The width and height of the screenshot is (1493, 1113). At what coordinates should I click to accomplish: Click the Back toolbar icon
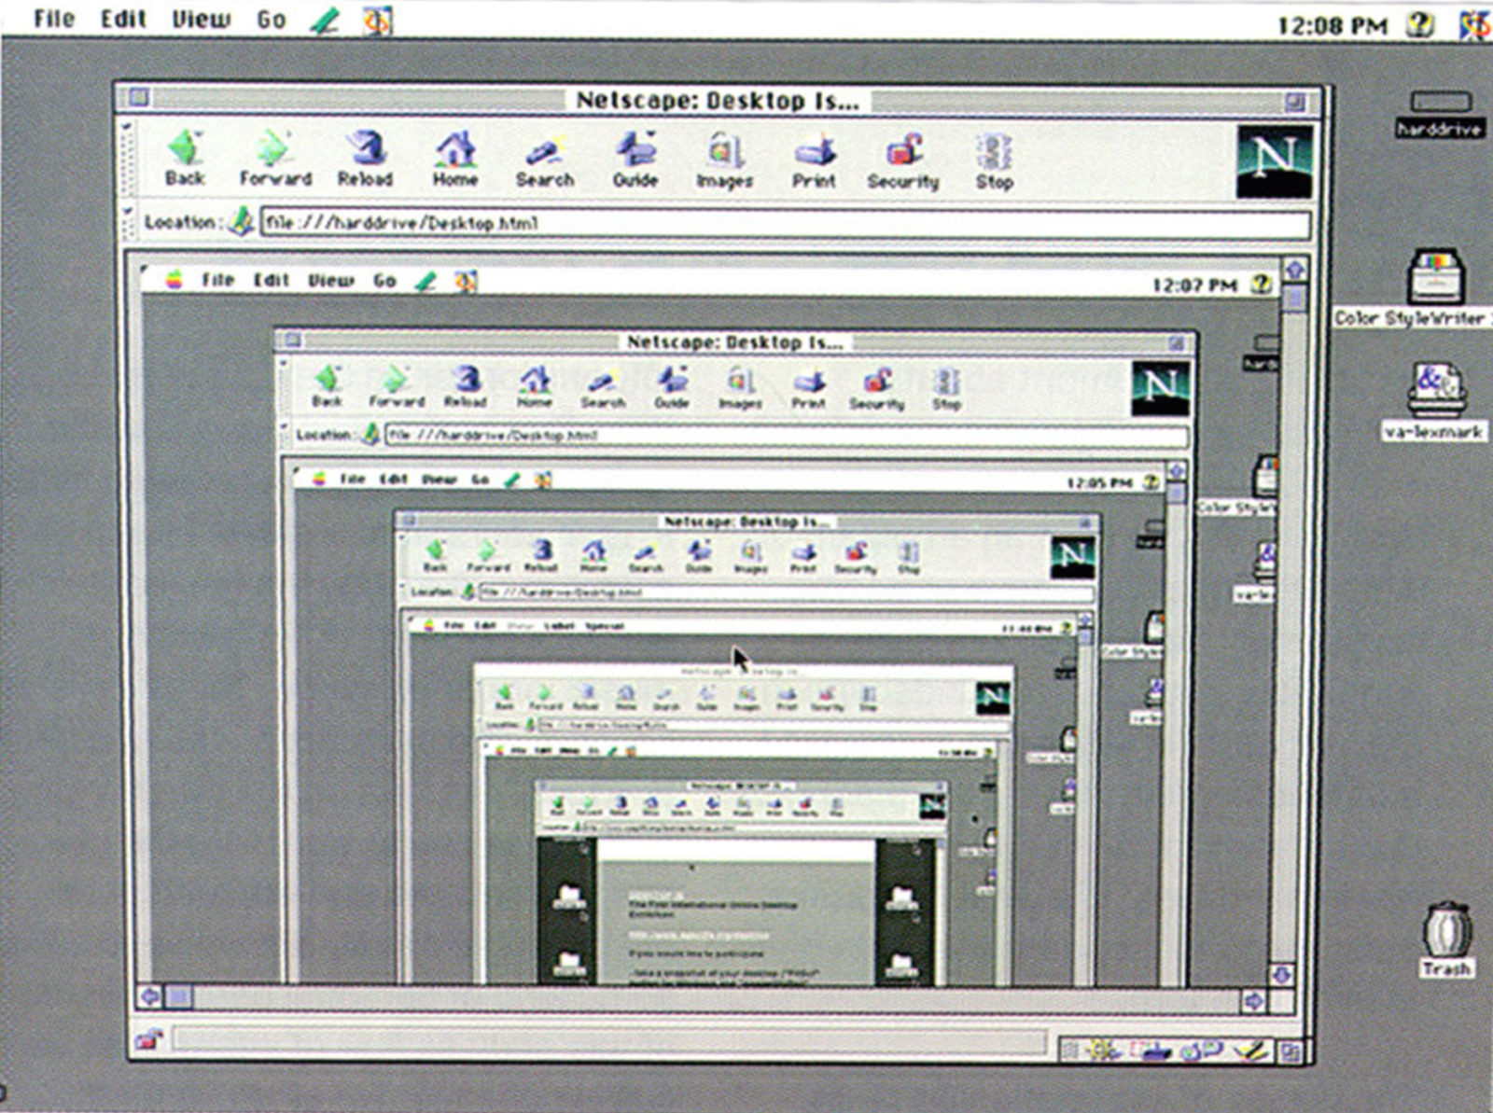[185, 159]
